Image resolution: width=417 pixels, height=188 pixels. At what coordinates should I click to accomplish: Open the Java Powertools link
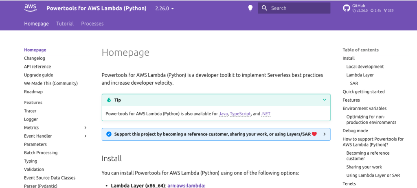click(x=224, y=114)
